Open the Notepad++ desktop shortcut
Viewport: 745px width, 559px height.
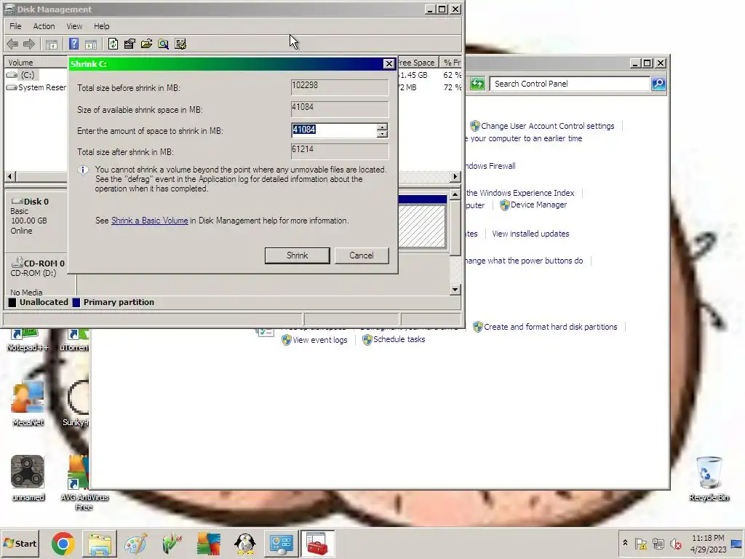point(28,338)
